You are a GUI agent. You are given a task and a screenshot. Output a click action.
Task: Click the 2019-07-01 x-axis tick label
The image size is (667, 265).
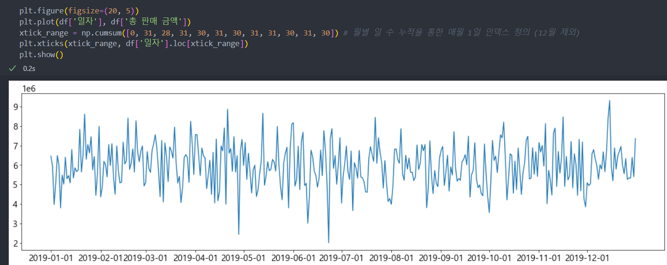coord(342,258)
